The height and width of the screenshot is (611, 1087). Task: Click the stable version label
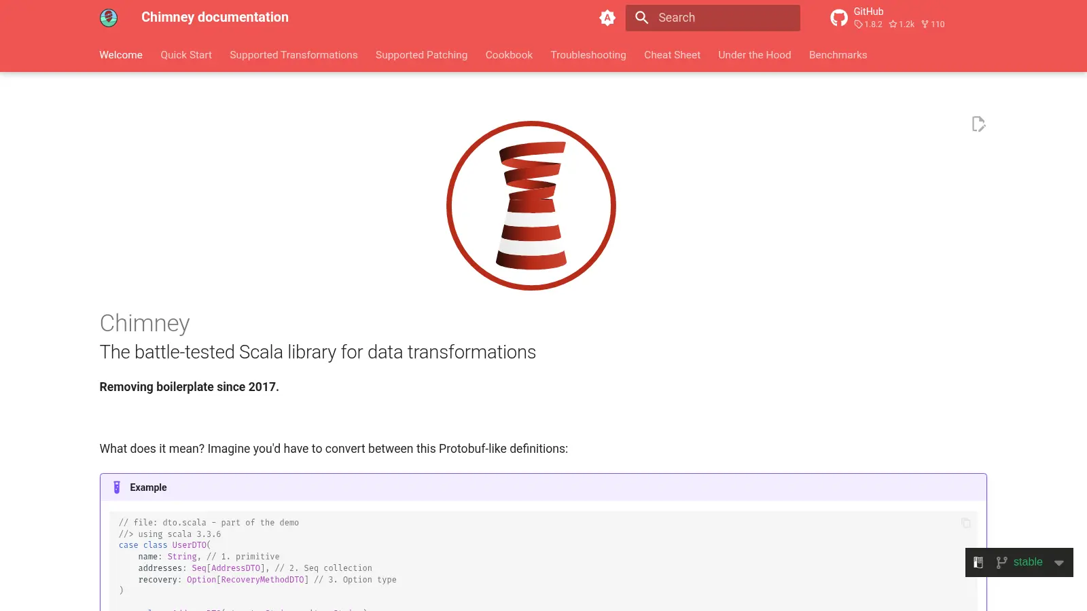tap(1028, 562)
